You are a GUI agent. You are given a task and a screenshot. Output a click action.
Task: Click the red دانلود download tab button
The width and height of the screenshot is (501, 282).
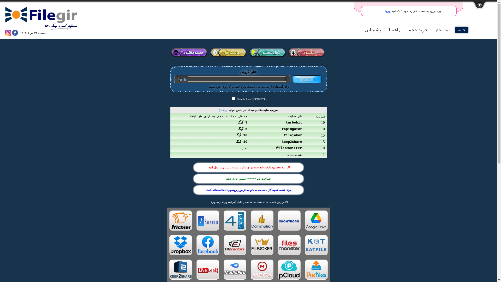(x=307, y=52)
